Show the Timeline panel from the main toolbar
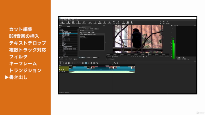205x115 pixels. tap(110, 23)
